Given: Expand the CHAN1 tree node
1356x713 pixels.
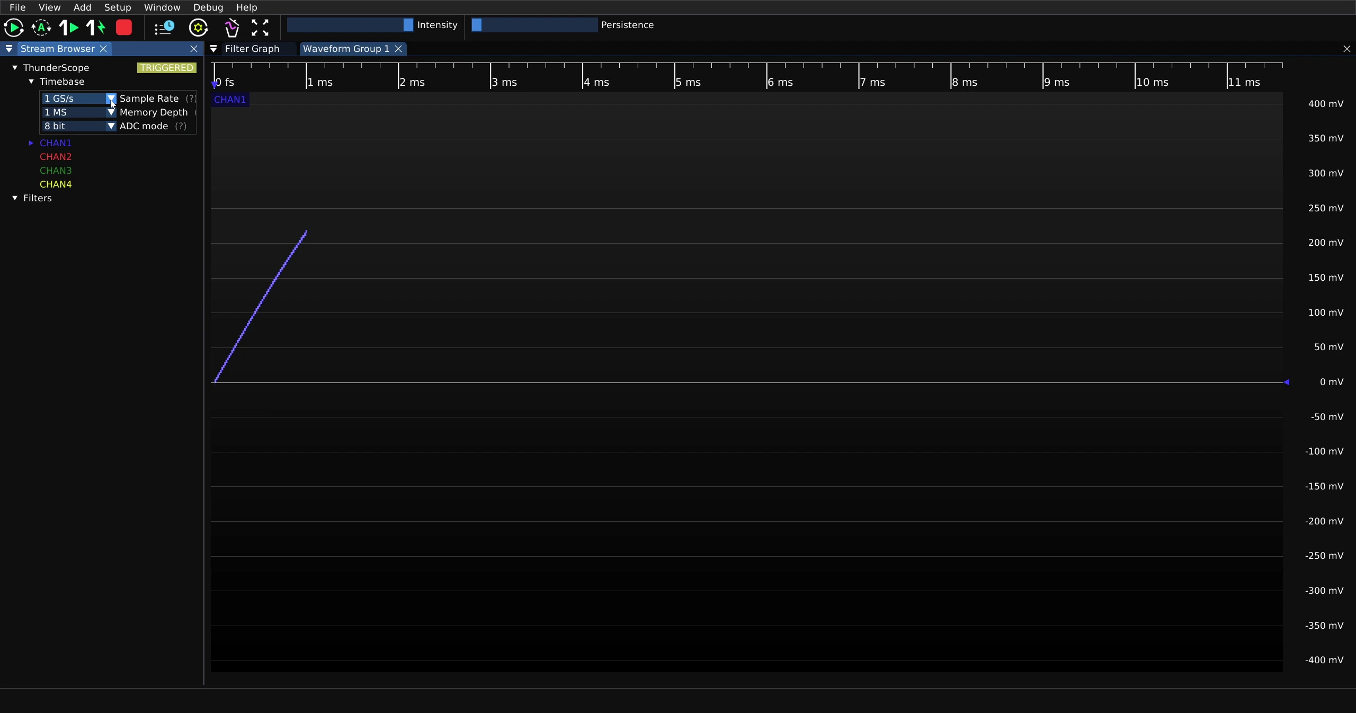Looking at the screenshot, I should [x=31, y=143].
